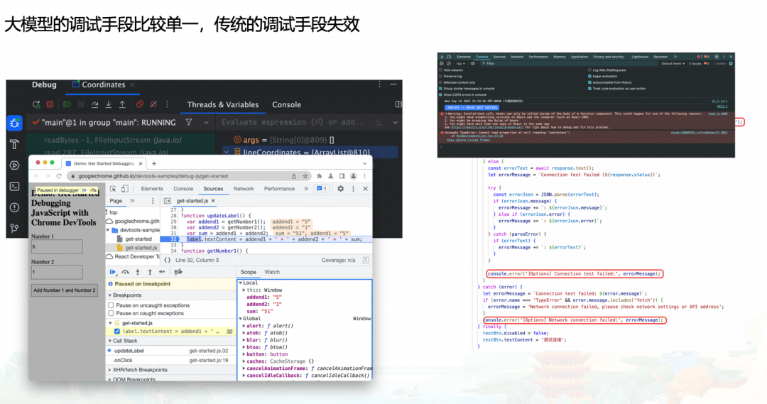
Task: Bookmark the page using the star icon
Action: pos(305,176)
